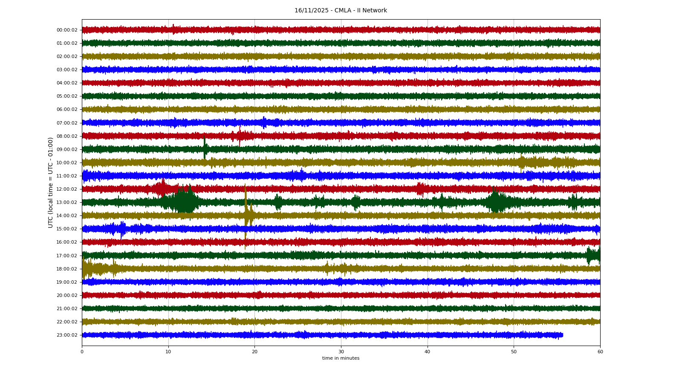Click the 23:00:02 hour label

[67, 335]
